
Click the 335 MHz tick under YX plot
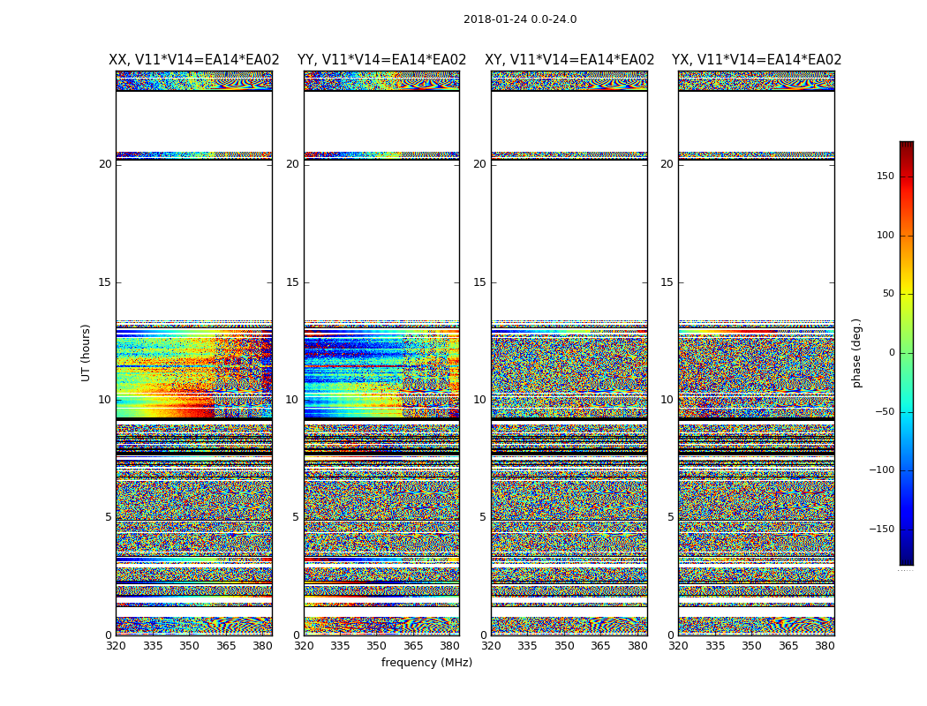click(715, 646)
